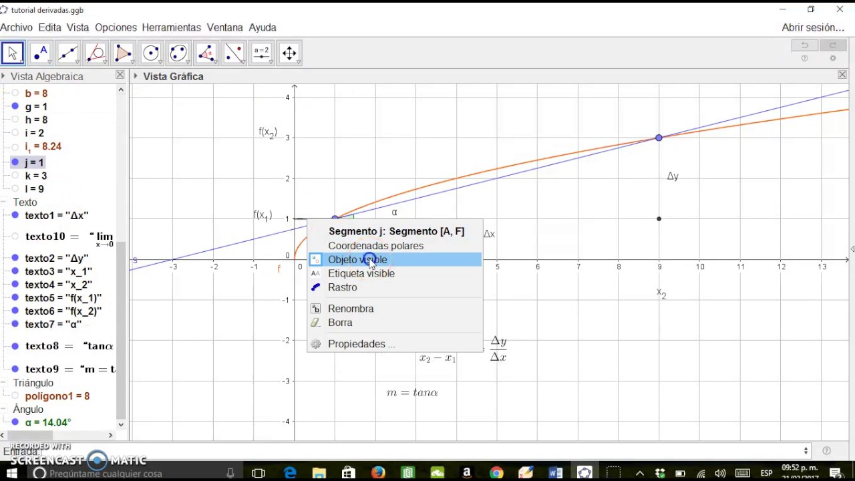Show polígono1 using its visibility circle

click(x=15, y=396)
